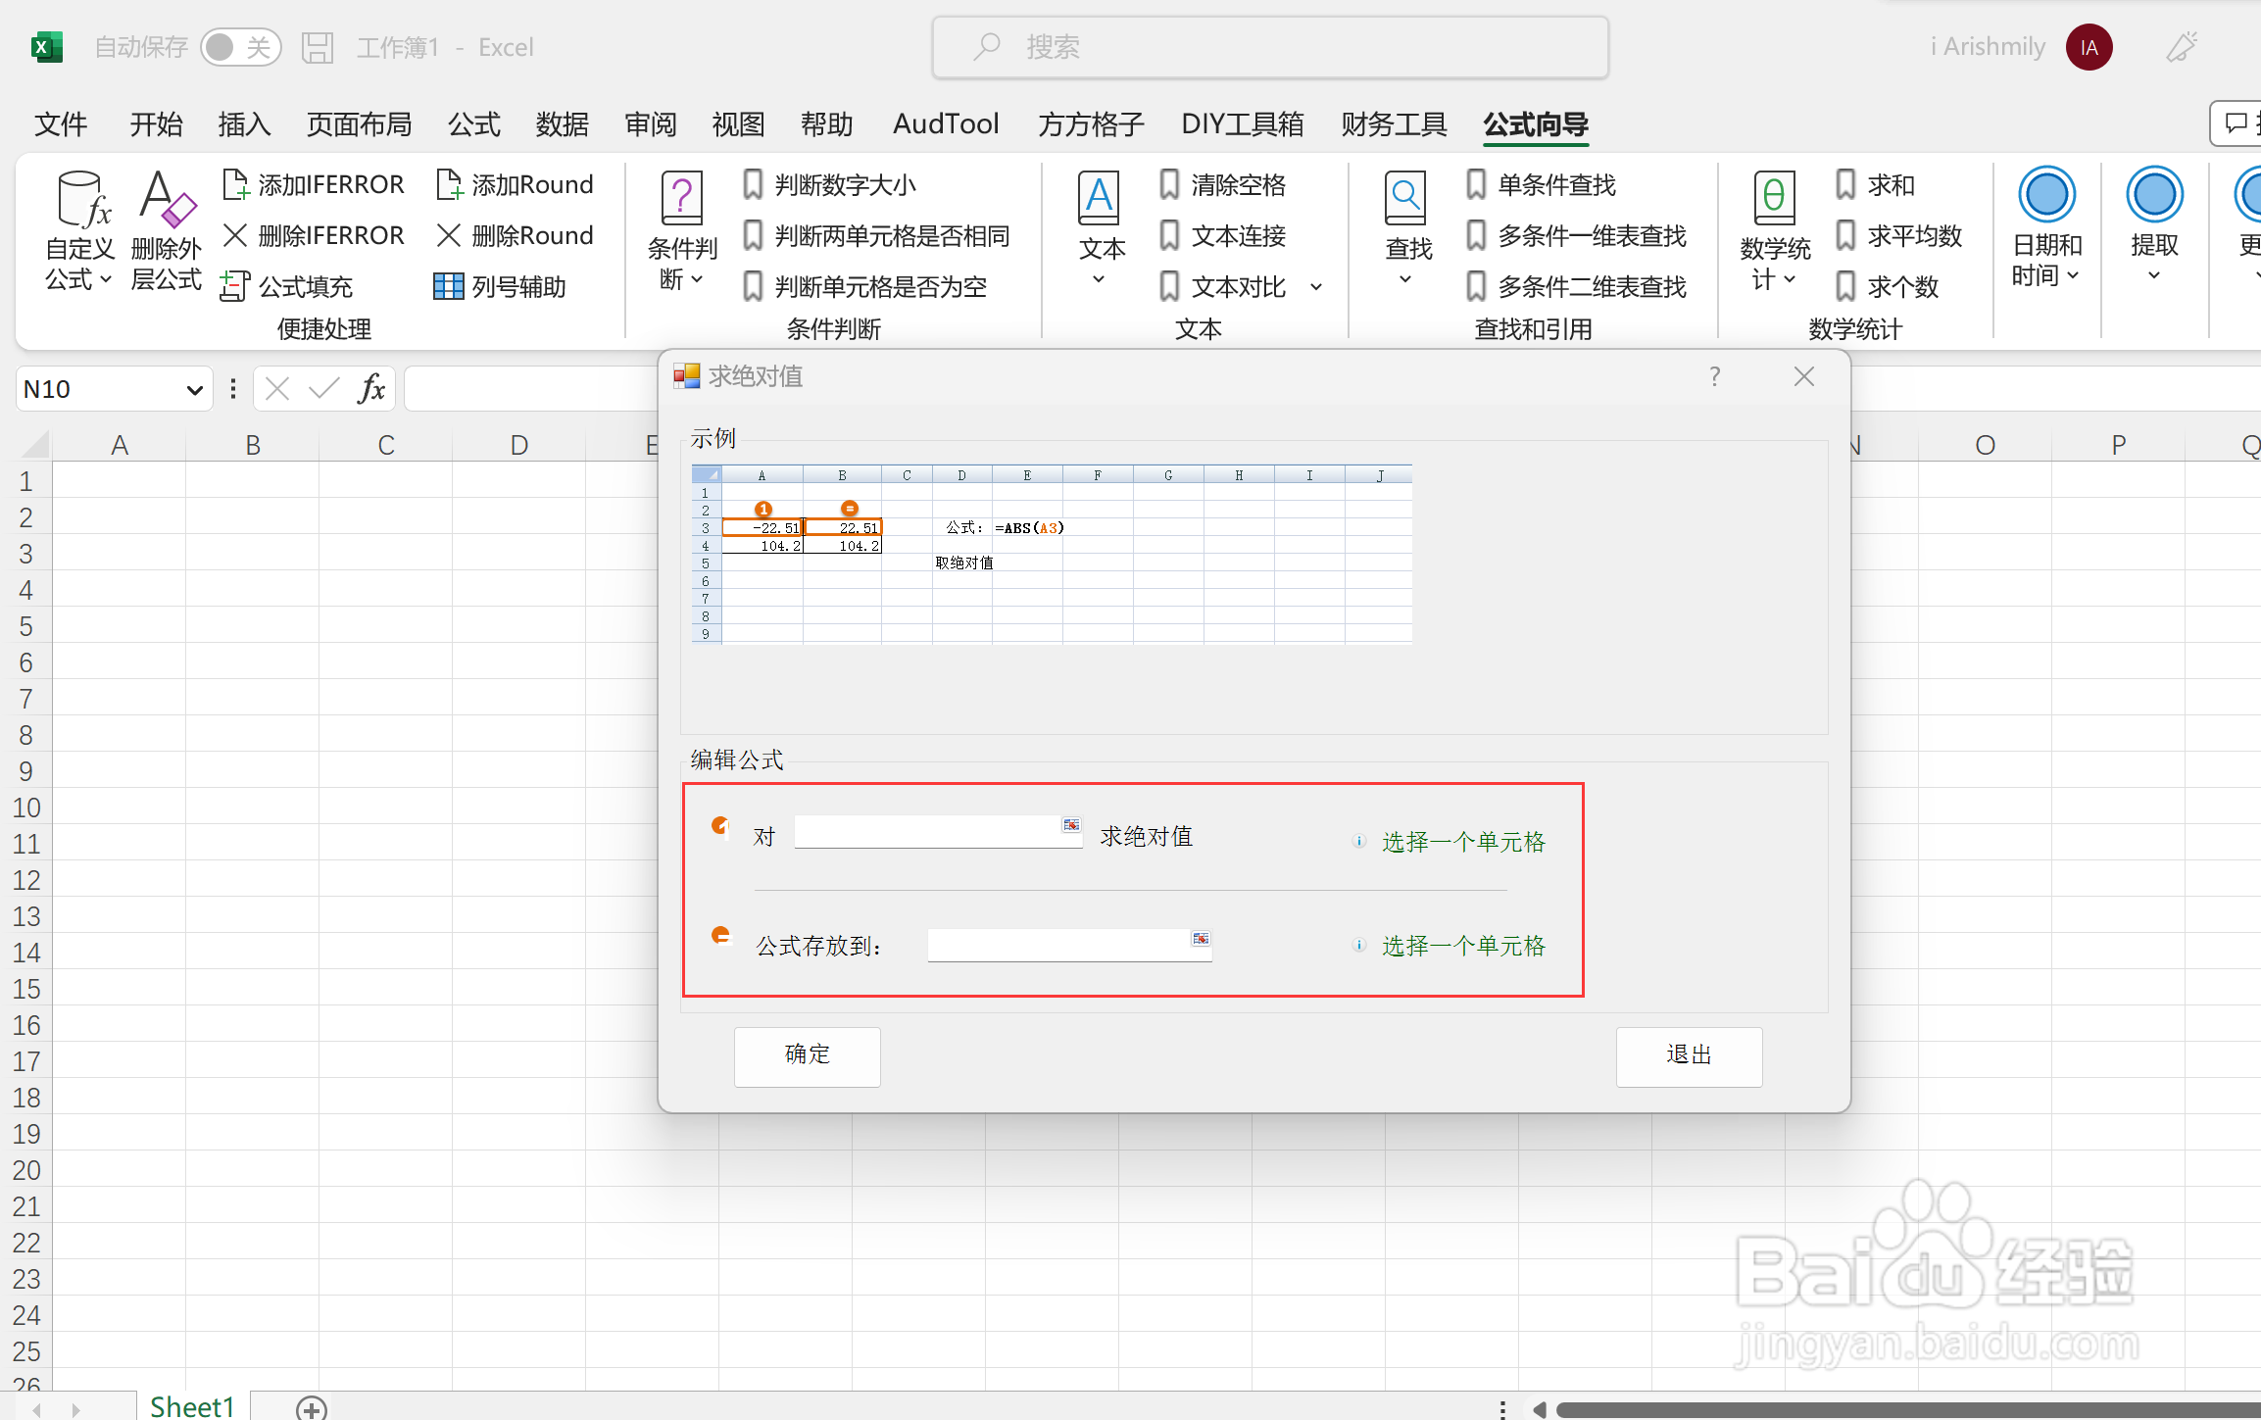Click the 确定 button

[807, 1056]
